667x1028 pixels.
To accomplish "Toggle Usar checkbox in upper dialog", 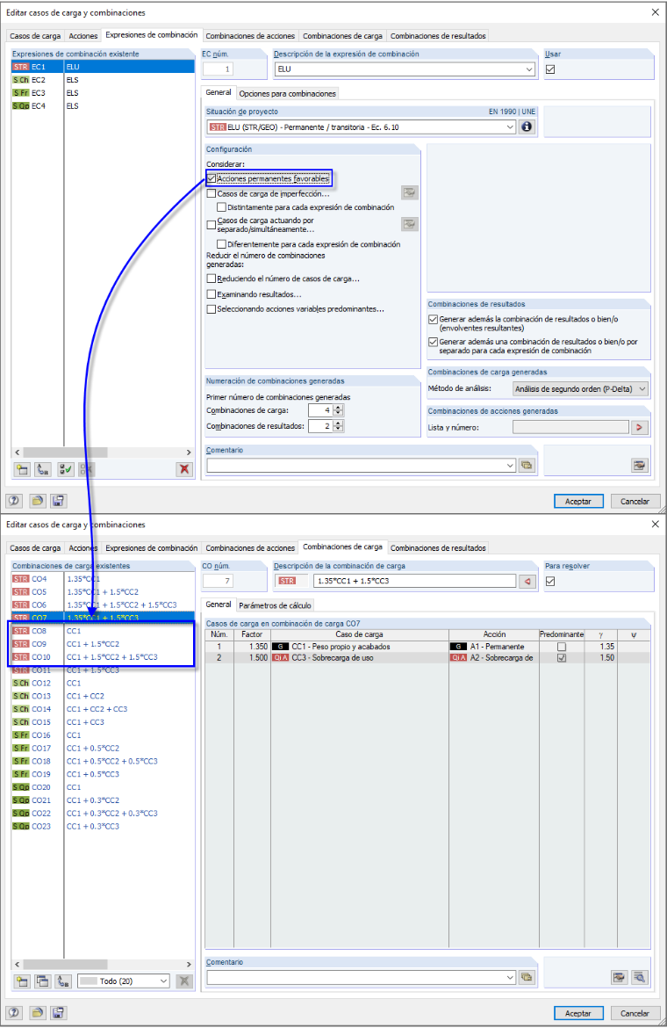I will point(550,69).
